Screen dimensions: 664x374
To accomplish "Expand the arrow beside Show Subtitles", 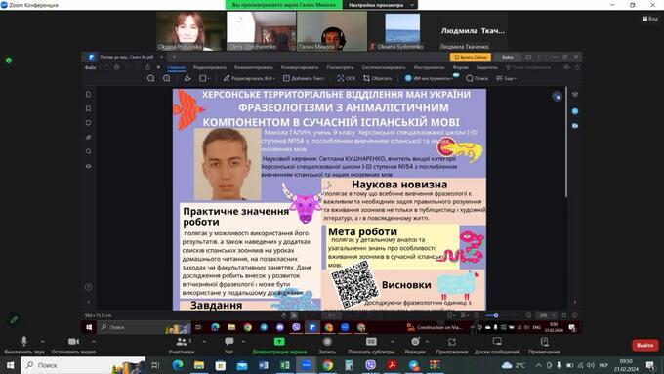I will tap(393, 341).
